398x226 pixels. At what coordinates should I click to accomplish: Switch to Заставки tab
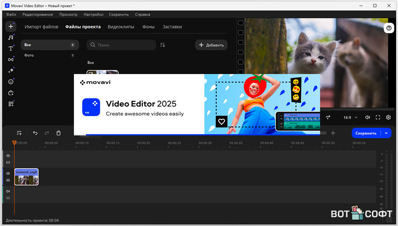point(172,26)
